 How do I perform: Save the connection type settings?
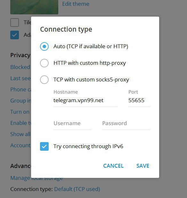tap(143, 166)
